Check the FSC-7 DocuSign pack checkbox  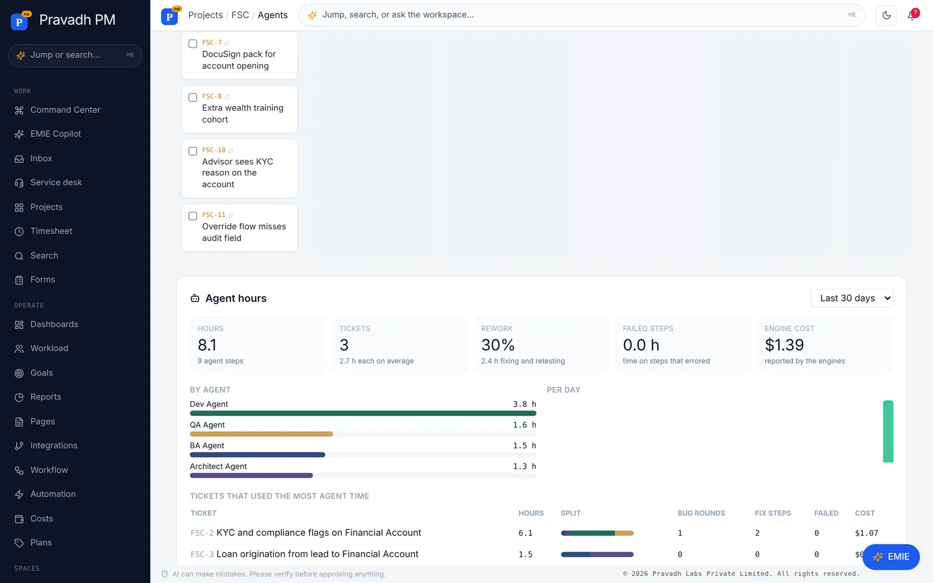click(193, 44)
